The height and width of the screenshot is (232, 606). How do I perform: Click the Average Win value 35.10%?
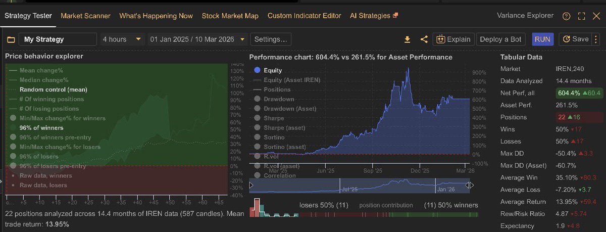(568, 178)
